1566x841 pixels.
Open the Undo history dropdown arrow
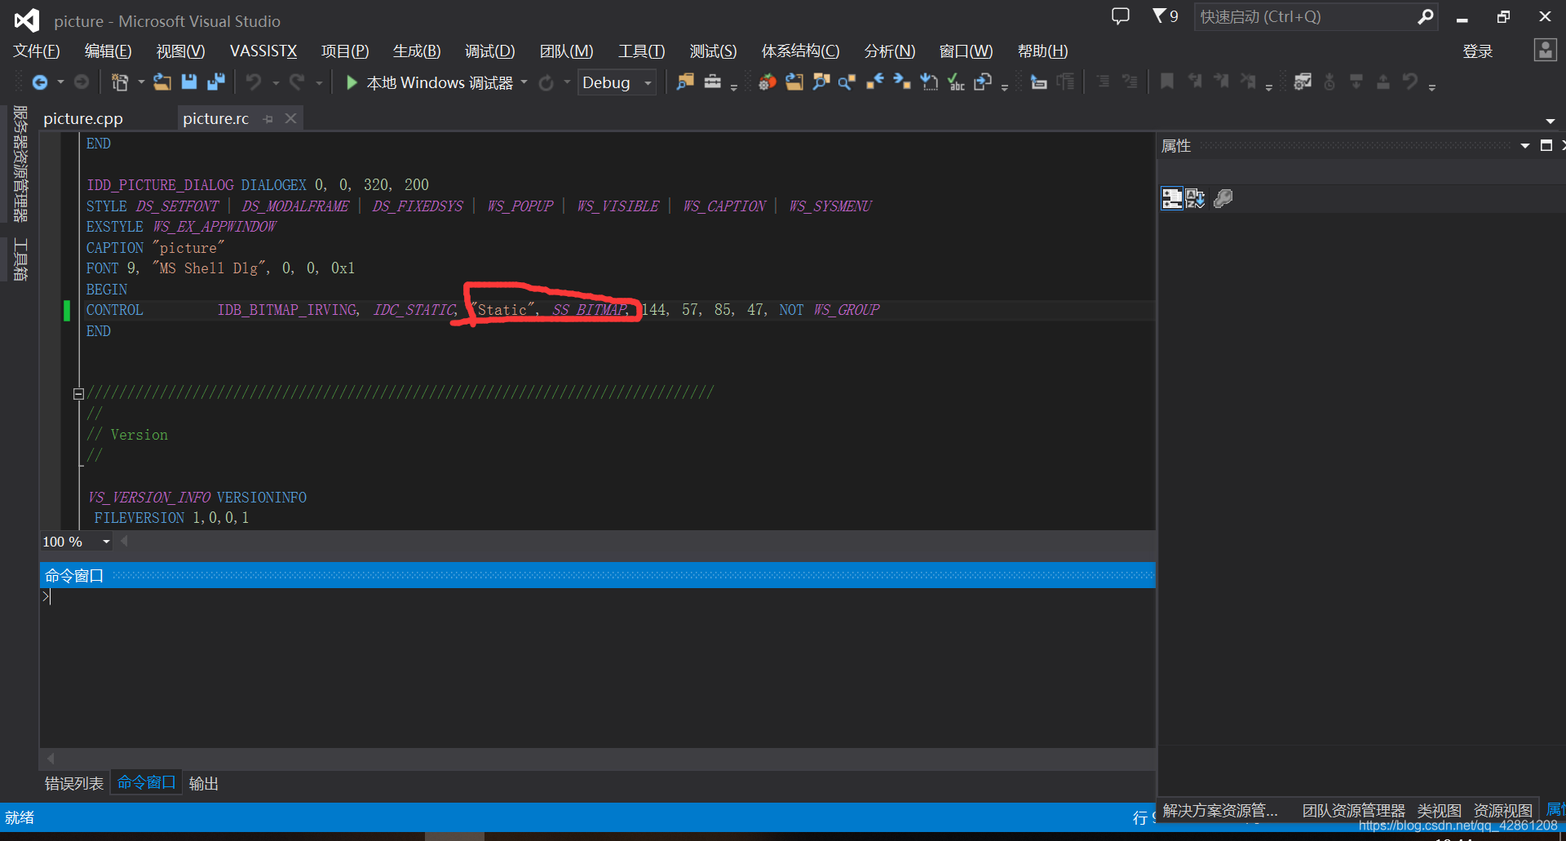point(276,82)
